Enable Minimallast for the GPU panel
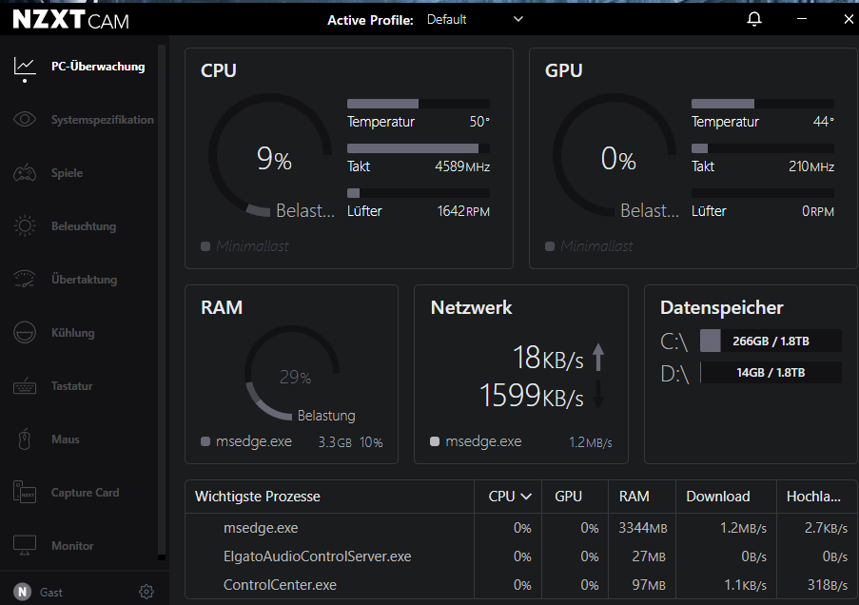This screenshot has height=605, width=859. pos(549,245)
